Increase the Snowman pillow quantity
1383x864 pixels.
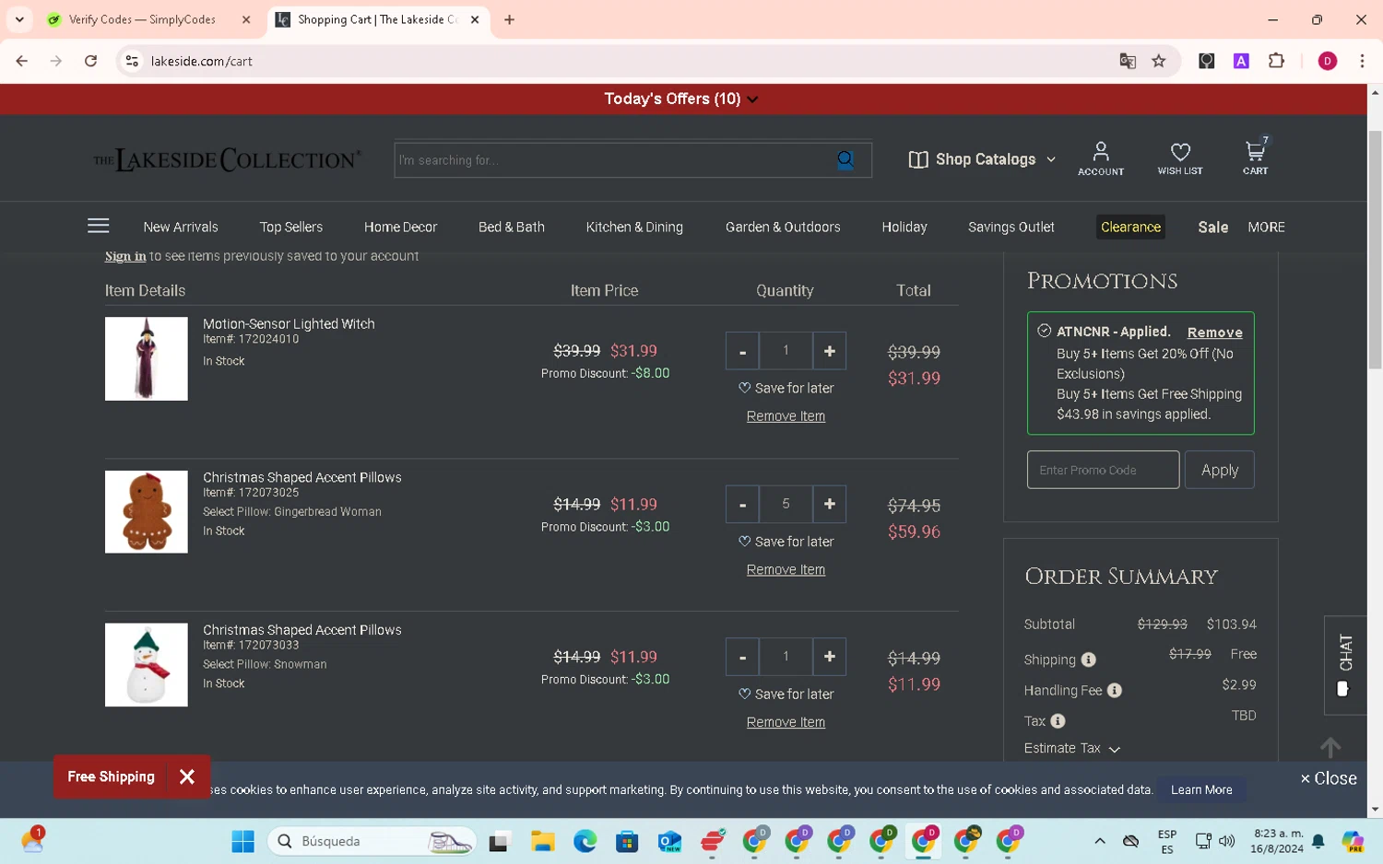(830, 657)
